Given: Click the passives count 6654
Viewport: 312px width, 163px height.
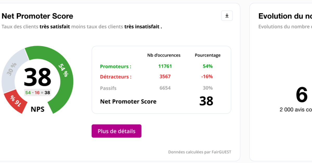Looking at the screenshot, I should point(165,88).
